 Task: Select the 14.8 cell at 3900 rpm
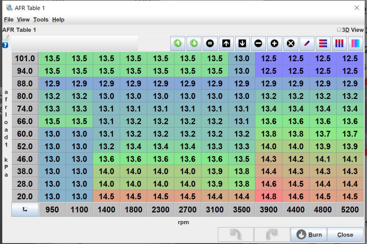pyautogui.click(x=269, y=197)
